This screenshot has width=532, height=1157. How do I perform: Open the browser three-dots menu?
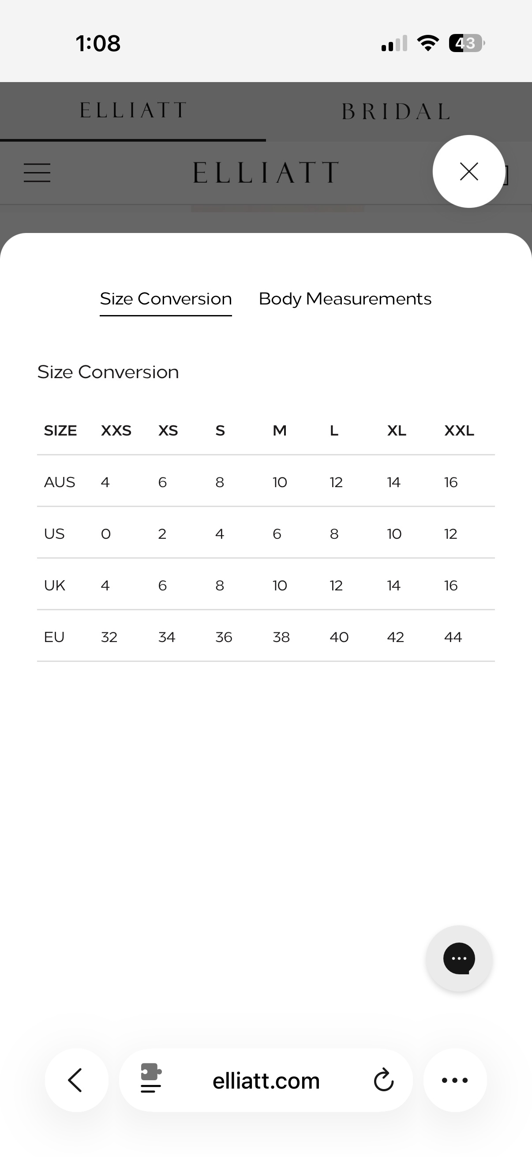click(455, 1080)
